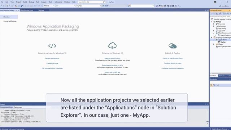The width and height of the screenshot is (231, 130).
Task: Open the Debug menu
Action: click(31, 2)
